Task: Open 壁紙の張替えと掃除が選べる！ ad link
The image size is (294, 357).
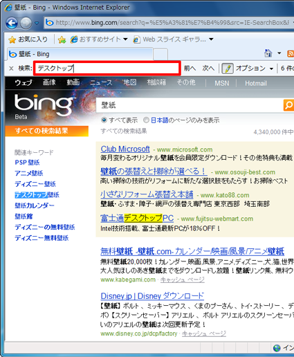Action: (x=154, y=172)
